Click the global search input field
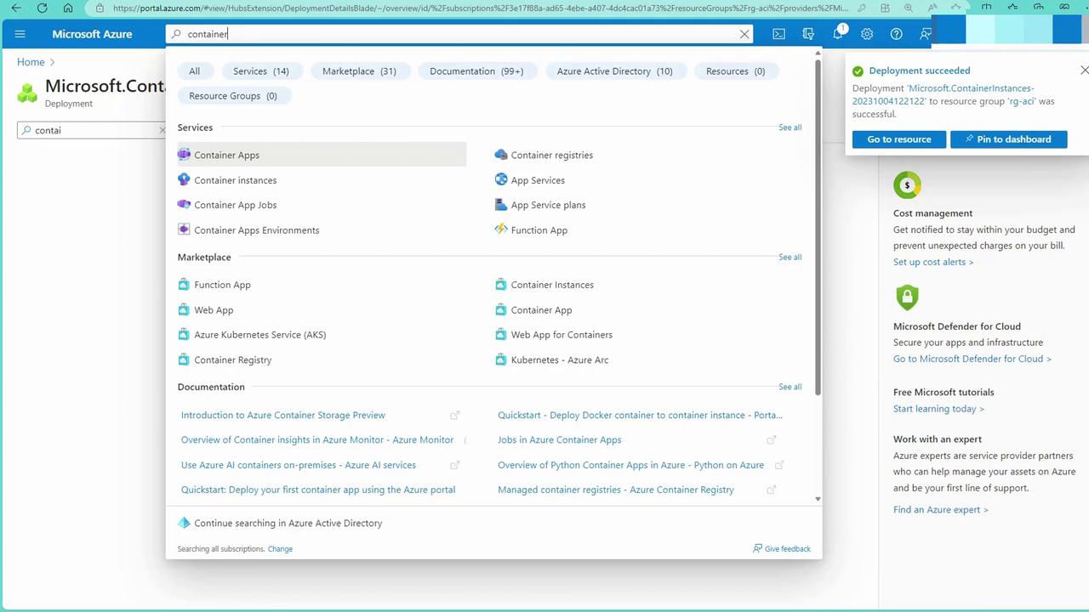This screenshot has height=612, width=1089. [x=459, y=34]
